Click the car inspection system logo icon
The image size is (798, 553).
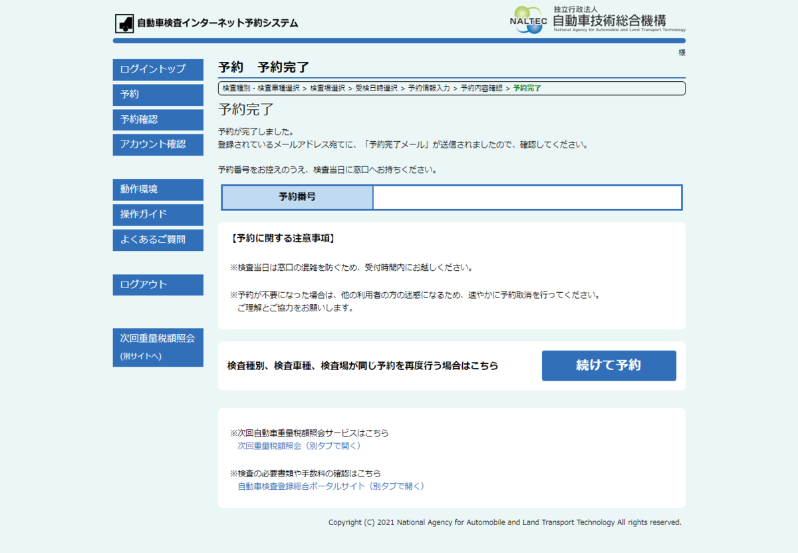pyautogui.click(x=124, y=23)
